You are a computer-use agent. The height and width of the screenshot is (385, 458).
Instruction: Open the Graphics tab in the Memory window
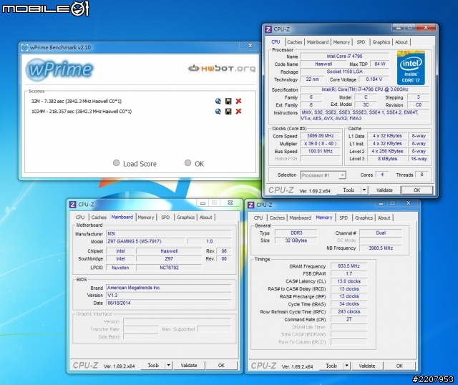(364, 218)
